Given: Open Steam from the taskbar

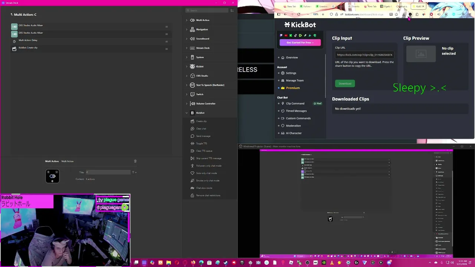Looking at the screenshot, I should [x=226, y=263].
